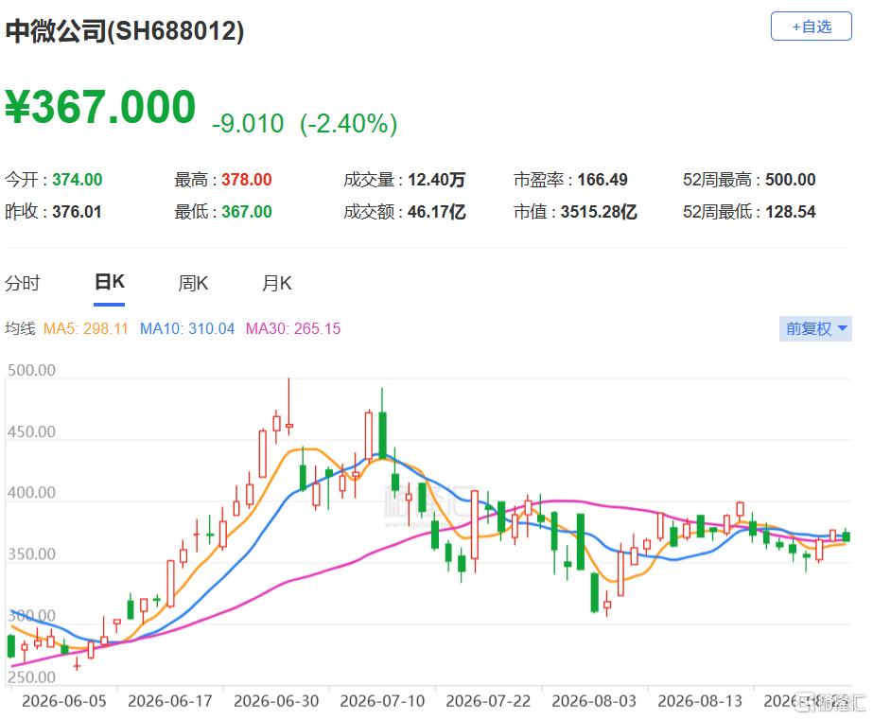Click the 2026-08-13 date axis label
Image resolution: width=873 pixels, height=720 pixels.
[700, 701]
